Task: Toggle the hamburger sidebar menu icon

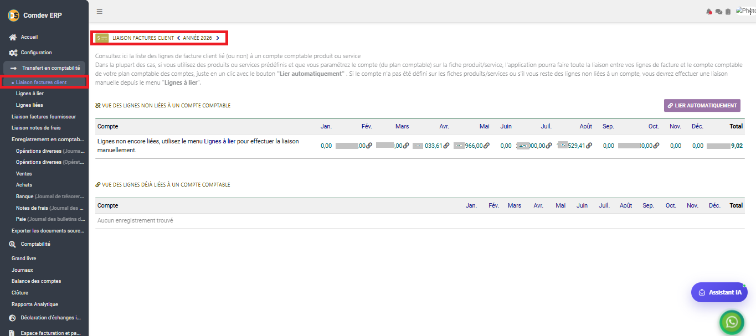Action: pyautogui.click(x=99, y=11)
